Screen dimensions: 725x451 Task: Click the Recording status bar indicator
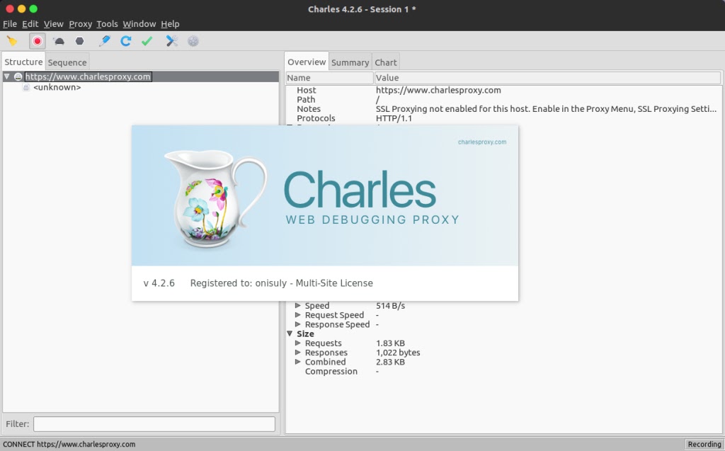704,444
